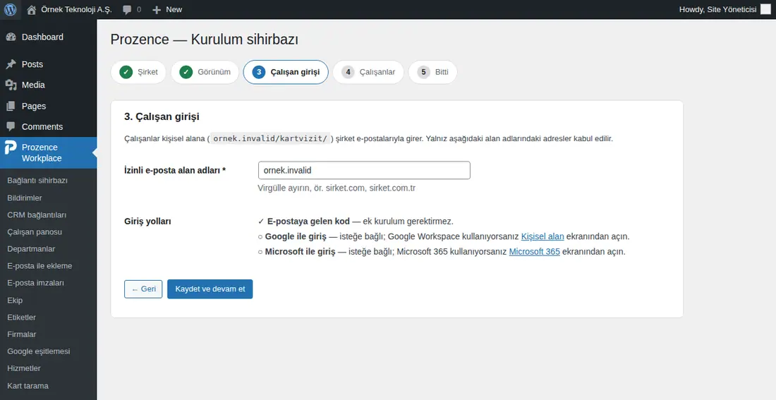Image resolution: width=776 pixels, height=400 pixels.
Task: Jump to the Bitti wizard step
Action: pos(432,72)
